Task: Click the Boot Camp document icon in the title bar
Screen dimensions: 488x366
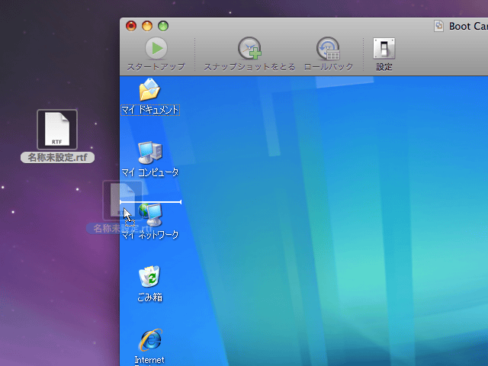Action: [439, 26]
